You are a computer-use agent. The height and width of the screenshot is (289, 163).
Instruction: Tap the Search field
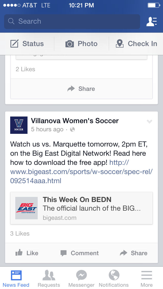[x=72, y=21]
